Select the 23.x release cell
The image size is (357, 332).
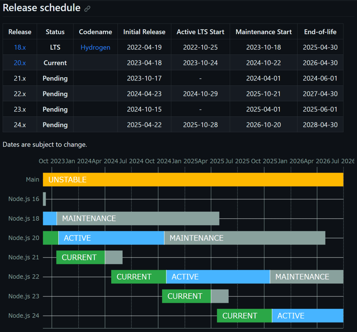20,109
